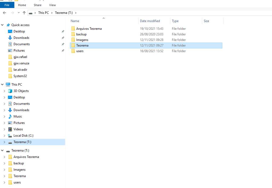Open Local Disk (C:) drive icon
Screen dimensions: 272x188
click(x=10, y=136)
